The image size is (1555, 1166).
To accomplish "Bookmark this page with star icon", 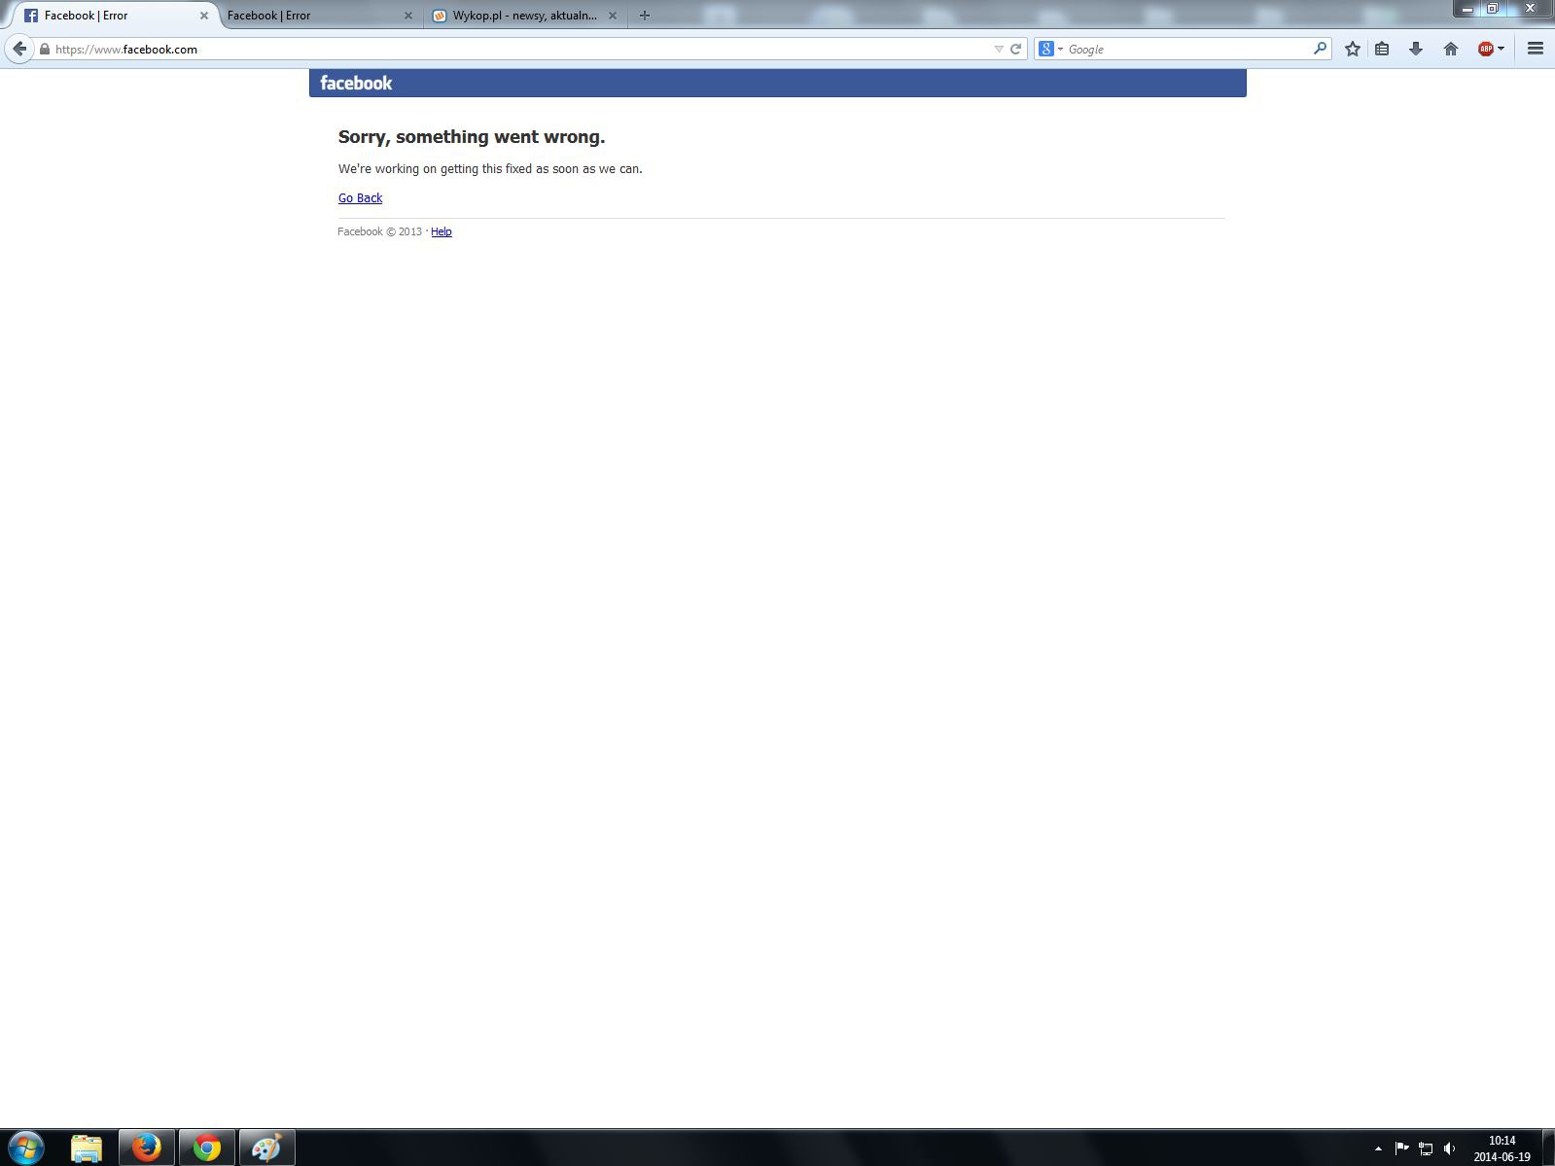I will pyautogui.click(x=1352, y=49).
